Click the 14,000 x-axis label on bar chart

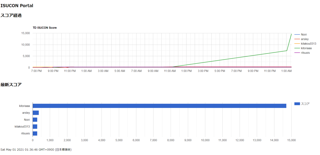[274, 140]
